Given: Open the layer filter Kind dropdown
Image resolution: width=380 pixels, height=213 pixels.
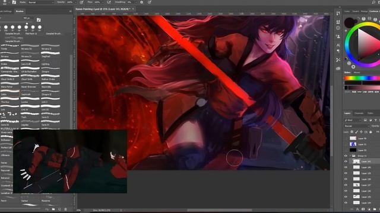Looking at the screenshot, I should coord(353,120).
